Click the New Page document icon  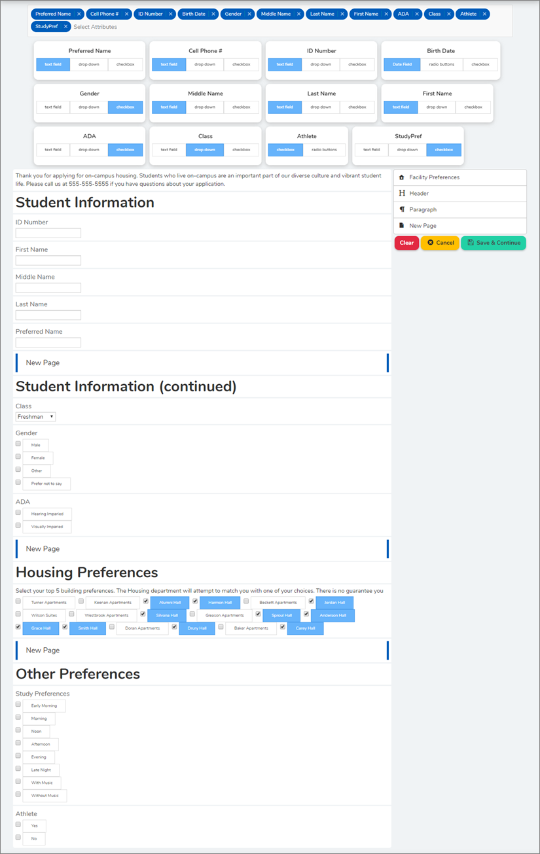[402, 226]
